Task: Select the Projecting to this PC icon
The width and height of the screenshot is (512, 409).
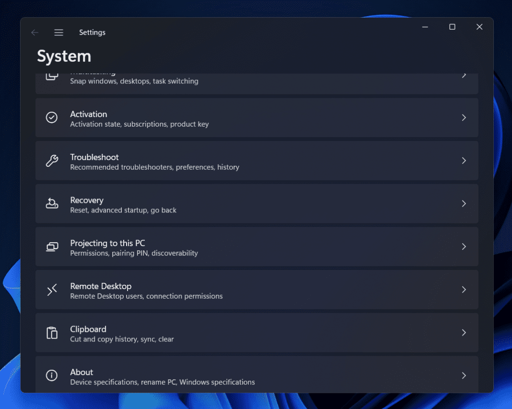Action: click(52, 246)
